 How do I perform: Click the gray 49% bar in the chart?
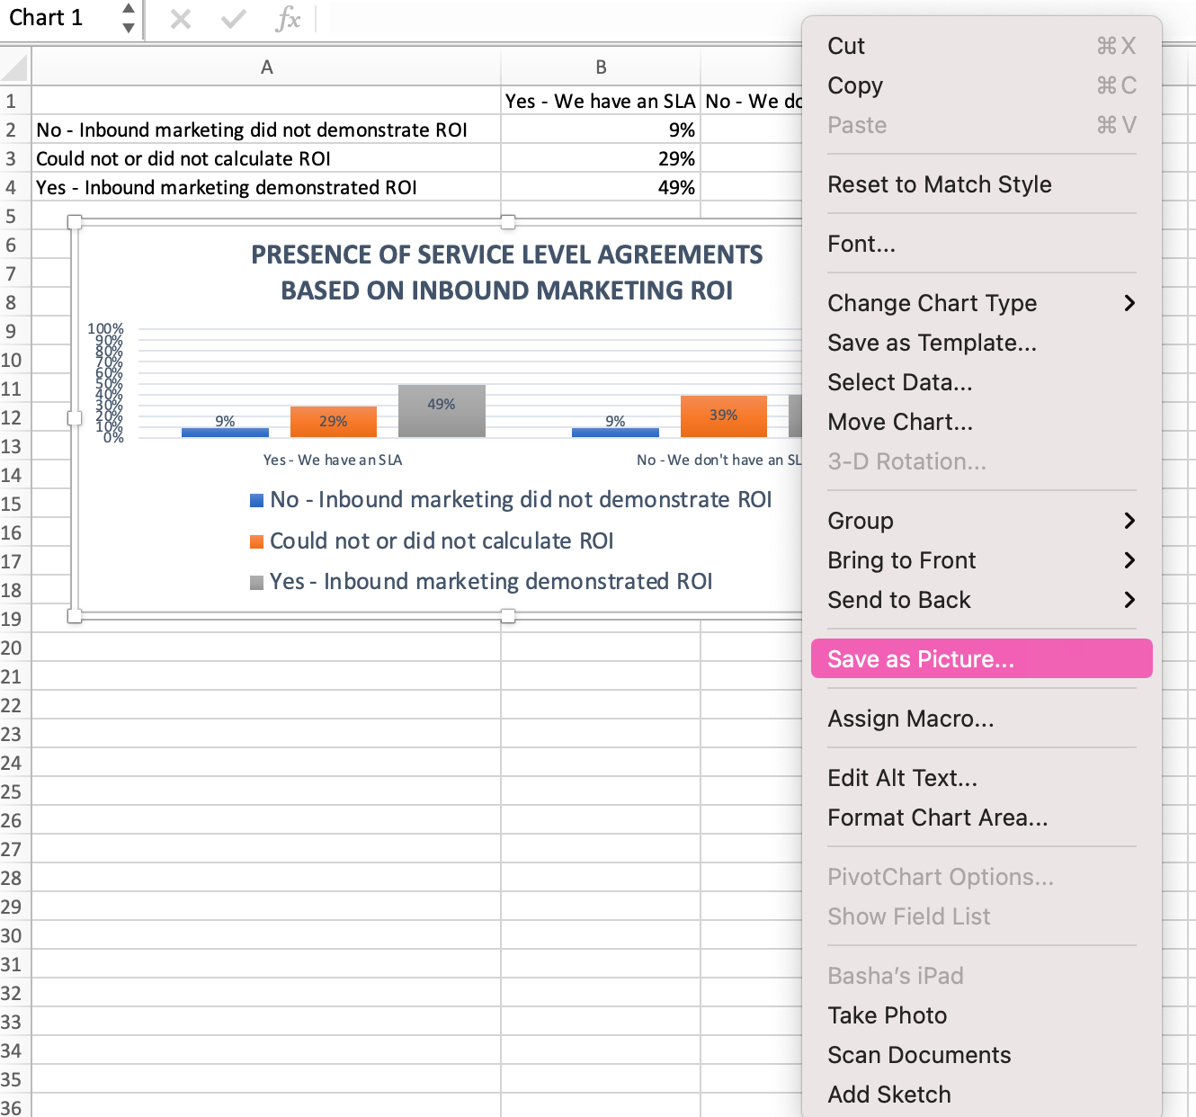(442, 411)
